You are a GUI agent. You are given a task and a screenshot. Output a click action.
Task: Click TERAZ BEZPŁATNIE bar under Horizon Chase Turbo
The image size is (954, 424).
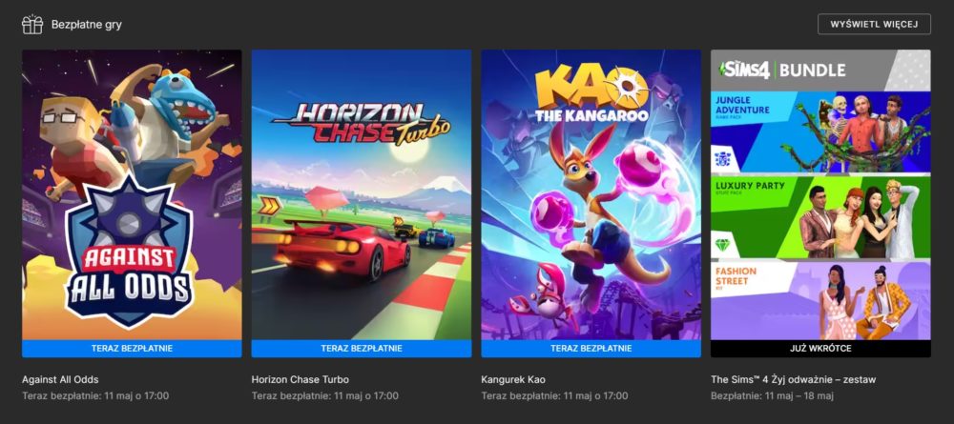(x=362, y=349)
